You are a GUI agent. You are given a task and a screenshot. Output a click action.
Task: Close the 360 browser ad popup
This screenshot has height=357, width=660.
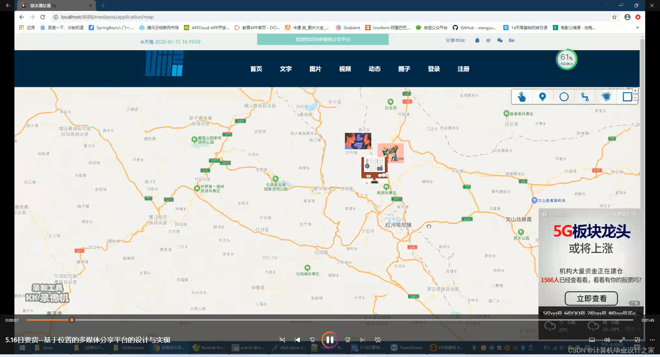tap(635, 214)
